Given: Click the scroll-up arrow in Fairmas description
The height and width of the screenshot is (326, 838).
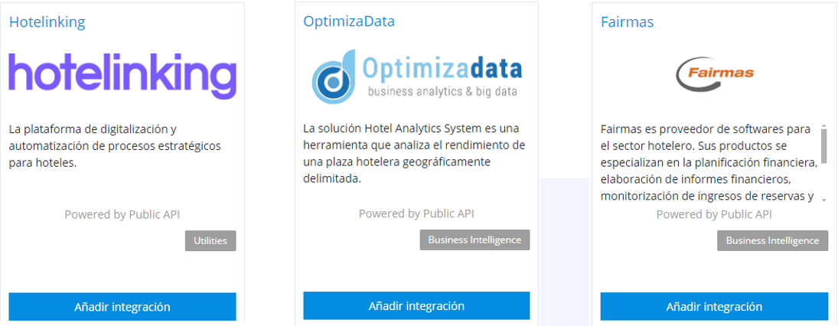Looking at the screenshot, I should click(824, 126).
